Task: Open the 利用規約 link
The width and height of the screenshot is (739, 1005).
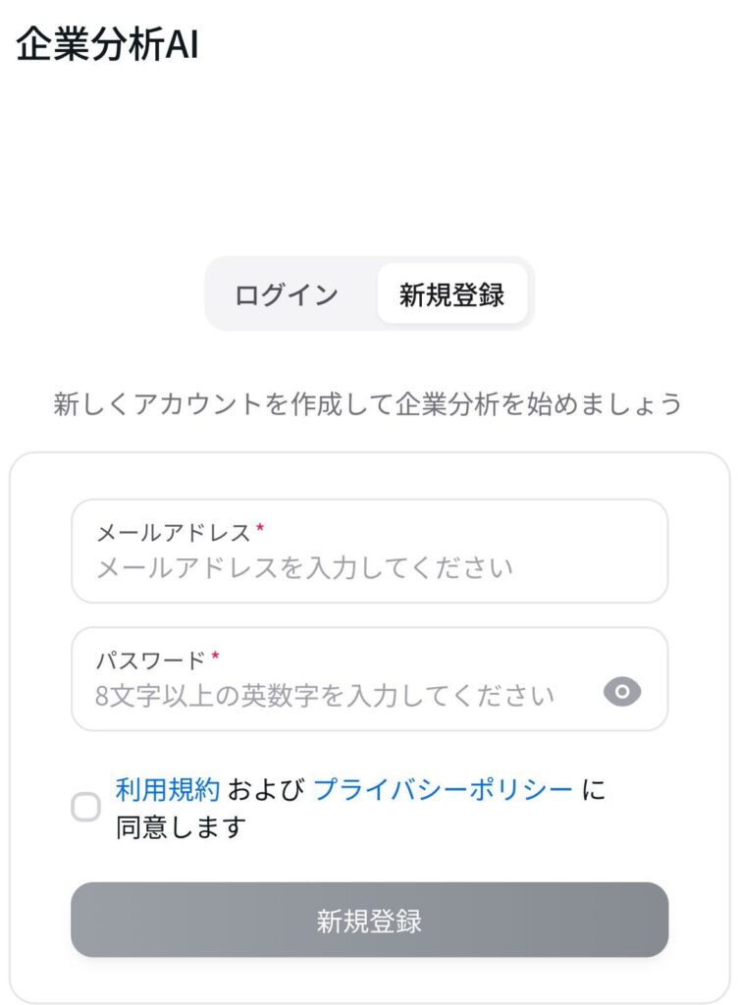Action: [167, 790]
